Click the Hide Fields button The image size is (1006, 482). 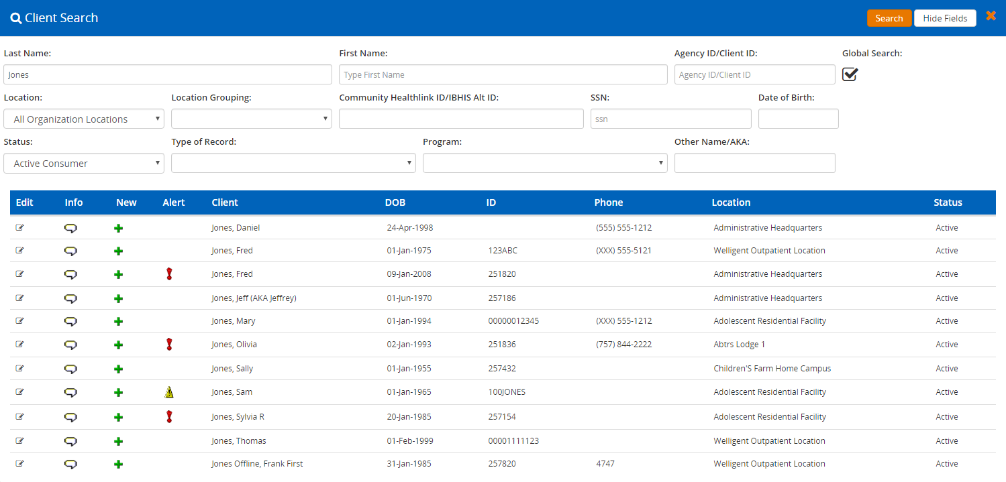[x=945, y=18]
